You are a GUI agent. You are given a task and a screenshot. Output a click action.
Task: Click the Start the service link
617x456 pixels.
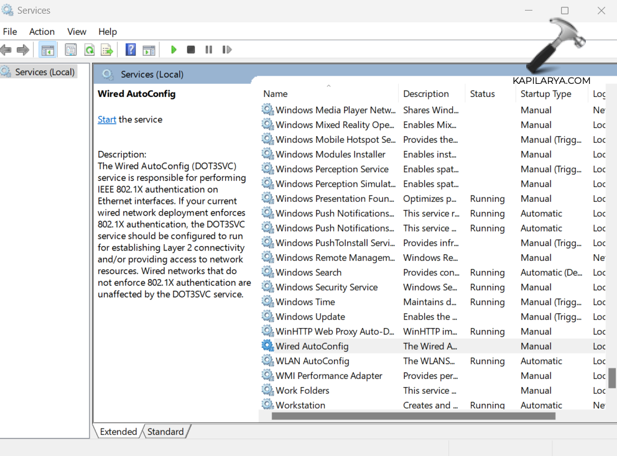[107, 119]
